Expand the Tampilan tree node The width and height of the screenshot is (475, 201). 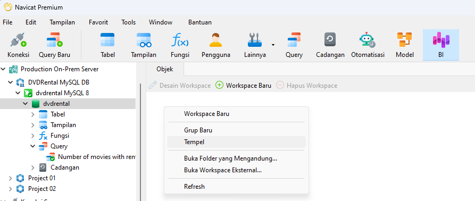click(33, 125)
